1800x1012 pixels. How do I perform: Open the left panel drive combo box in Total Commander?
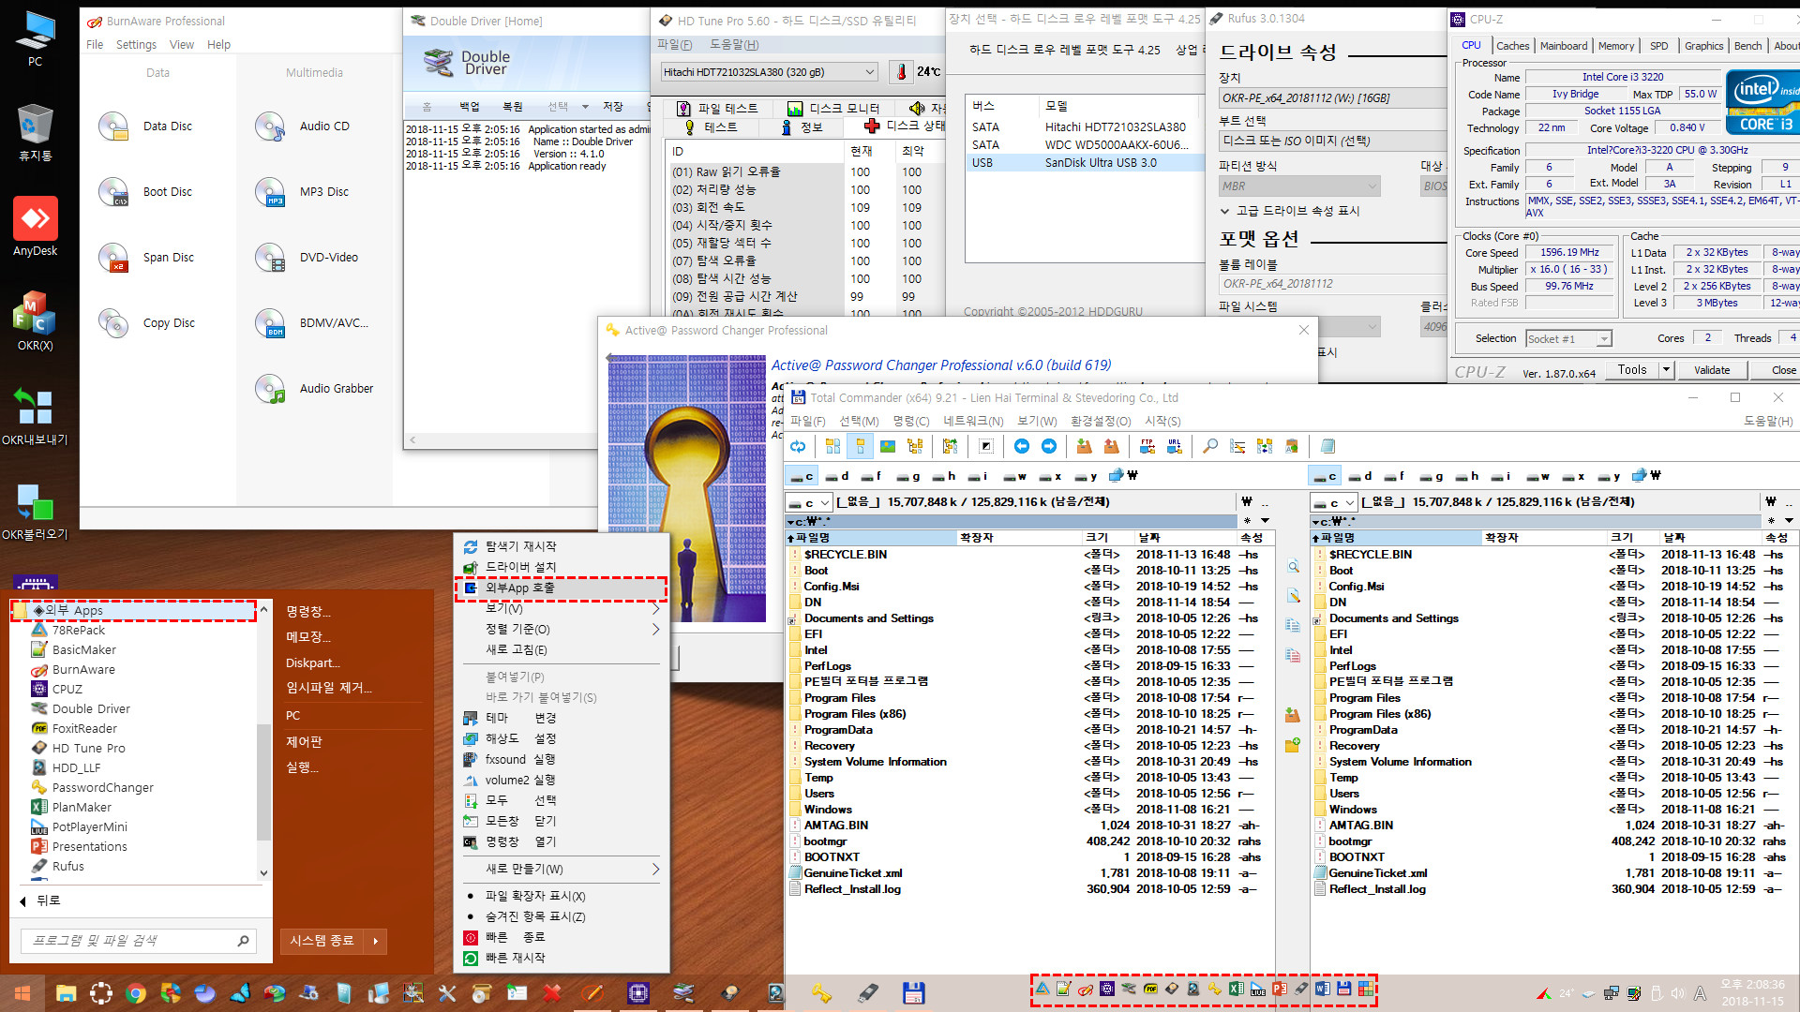(808, 502)
